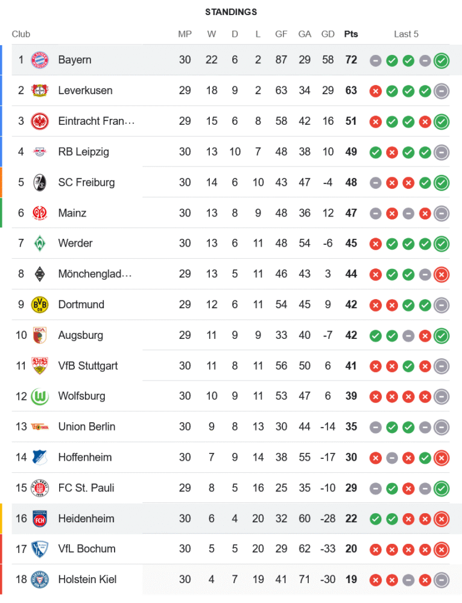Click the GD column header
Image resolution: width=462 pixels, height=603 pixels.
328,34
